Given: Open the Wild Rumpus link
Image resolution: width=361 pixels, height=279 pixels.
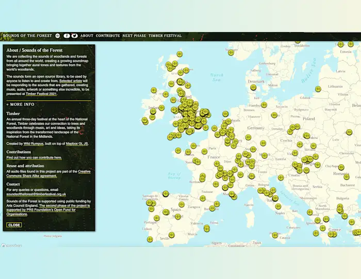Looking at the screenshot, I should (x=34, y=144).
